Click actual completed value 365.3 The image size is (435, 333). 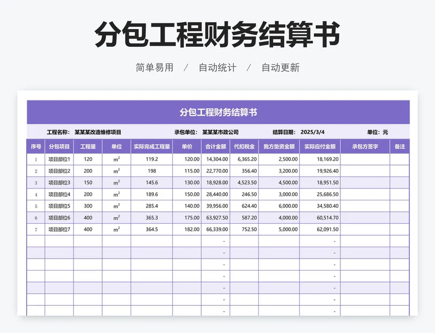tap(152, 218)
